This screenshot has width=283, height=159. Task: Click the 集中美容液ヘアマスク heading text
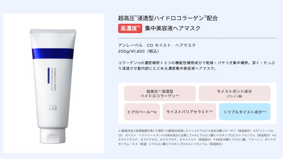coord(173,28)
